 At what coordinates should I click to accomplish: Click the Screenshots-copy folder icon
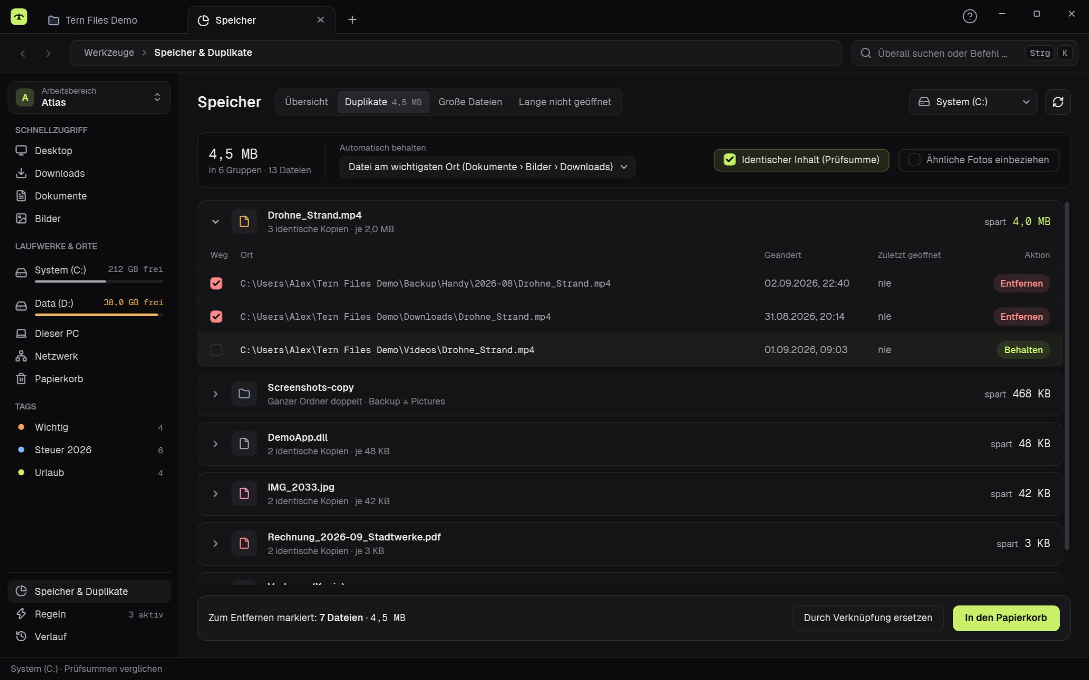tap(244, 394)
